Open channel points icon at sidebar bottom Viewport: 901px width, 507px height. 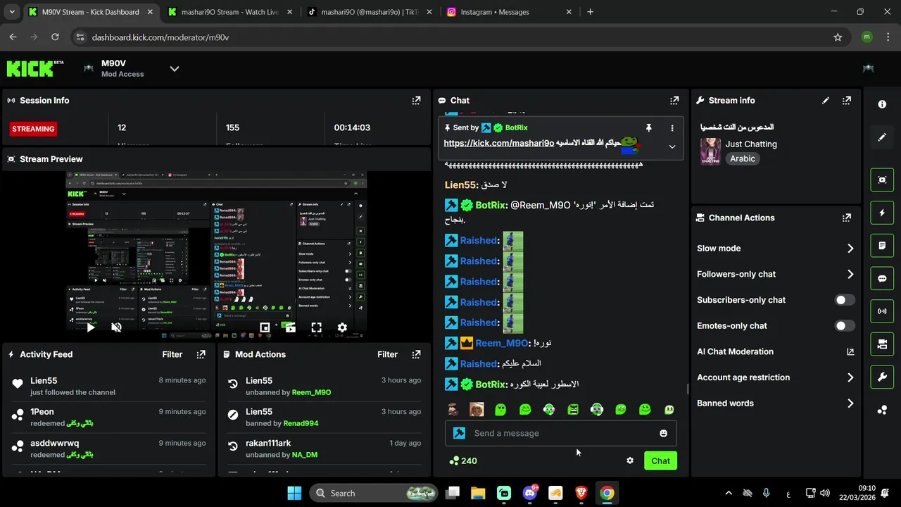pos(882,410)
